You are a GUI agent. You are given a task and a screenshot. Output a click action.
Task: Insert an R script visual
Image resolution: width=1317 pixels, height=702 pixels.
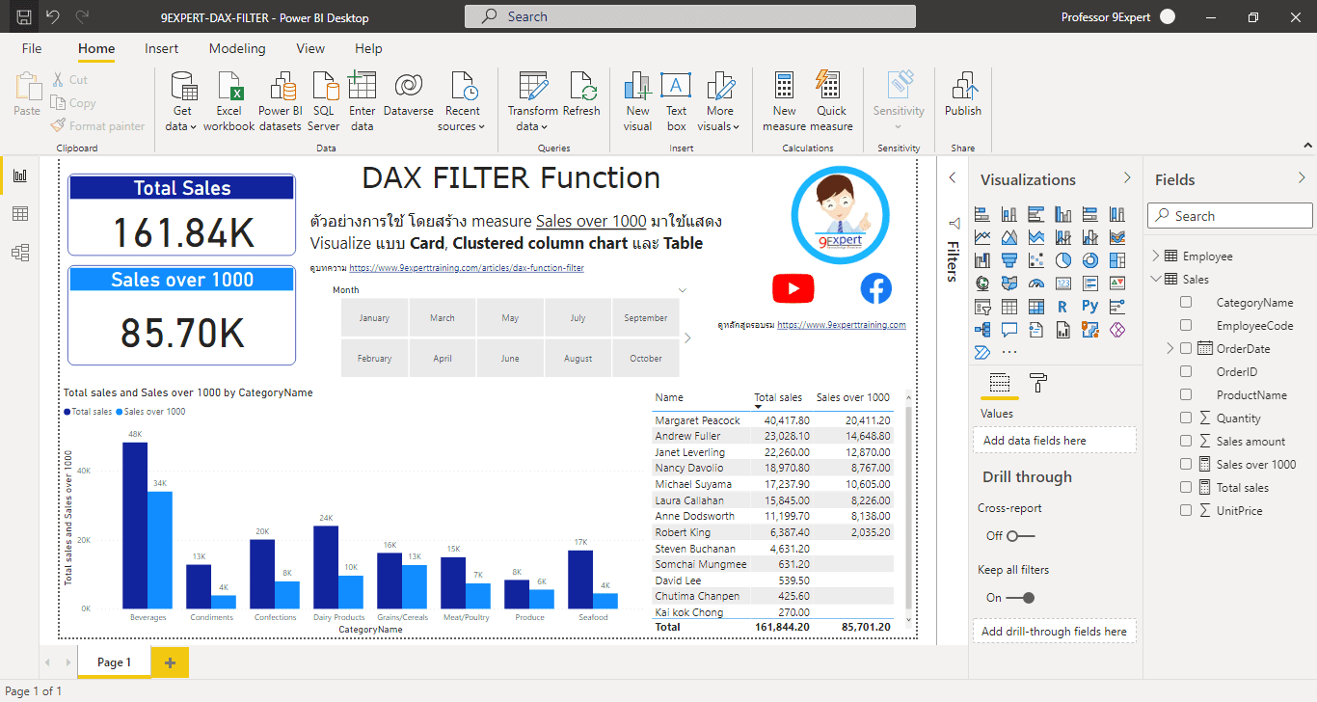click(1062, 307)
